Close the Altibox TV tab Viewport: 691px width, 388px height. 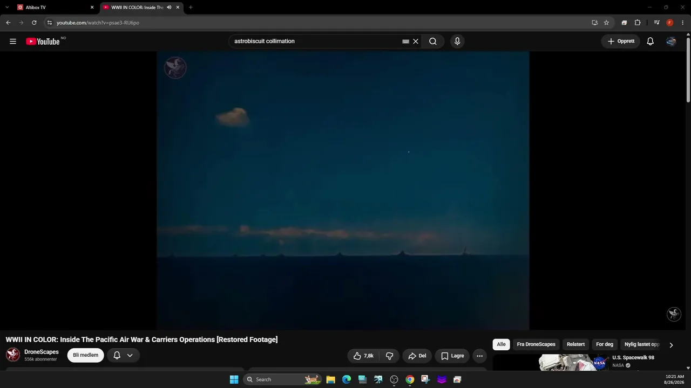tap(92, 8)
